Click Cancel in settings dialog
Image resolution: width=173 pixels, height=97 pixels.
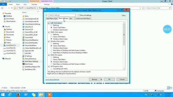[122, 79]
